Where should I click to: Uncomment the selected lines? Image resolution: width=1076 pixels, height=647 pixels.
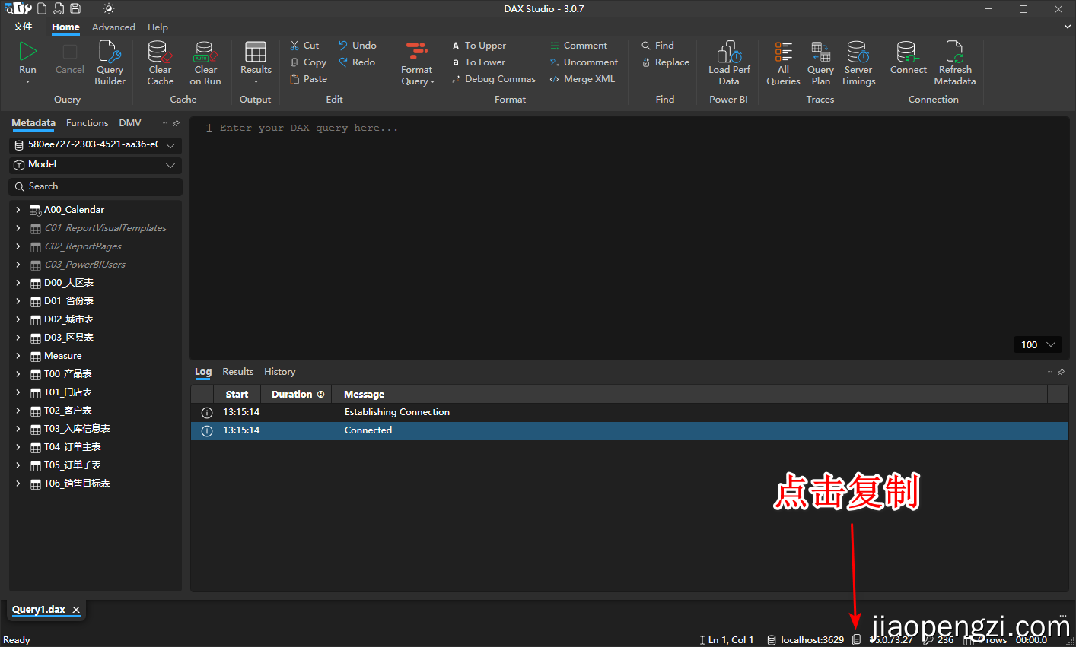(584, 62)
